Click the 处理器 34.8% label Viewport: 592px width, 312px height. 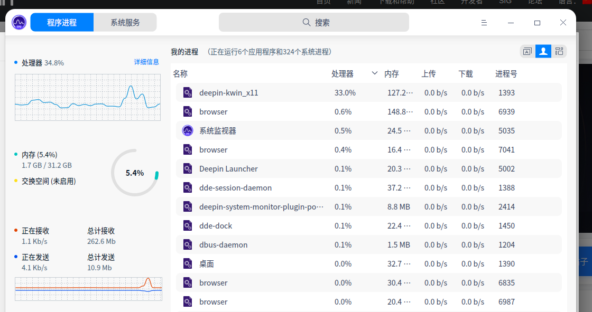click(x=43, y=63)
